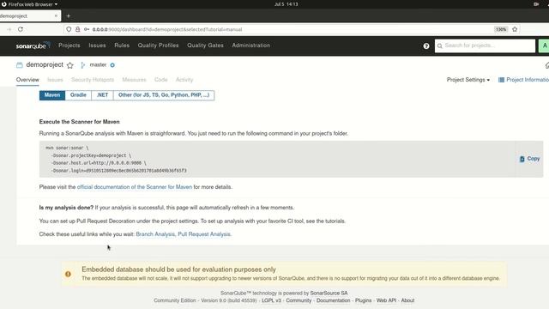
Task: Select the Overview tab
Action: pos(27,80)
